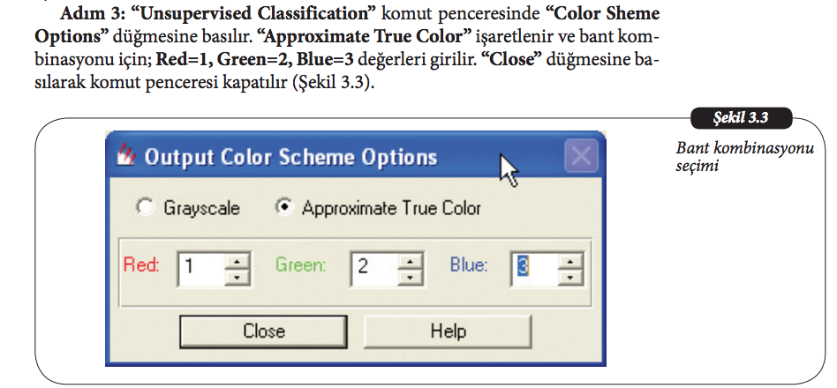Image resolution: width=837 pixels, height=388 pixels.
Task: Click the Şekil 3.3 figure badge
Action: (738, 117)
